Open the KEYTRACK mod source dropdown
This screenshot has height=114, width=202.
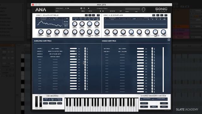coord(107,49)
